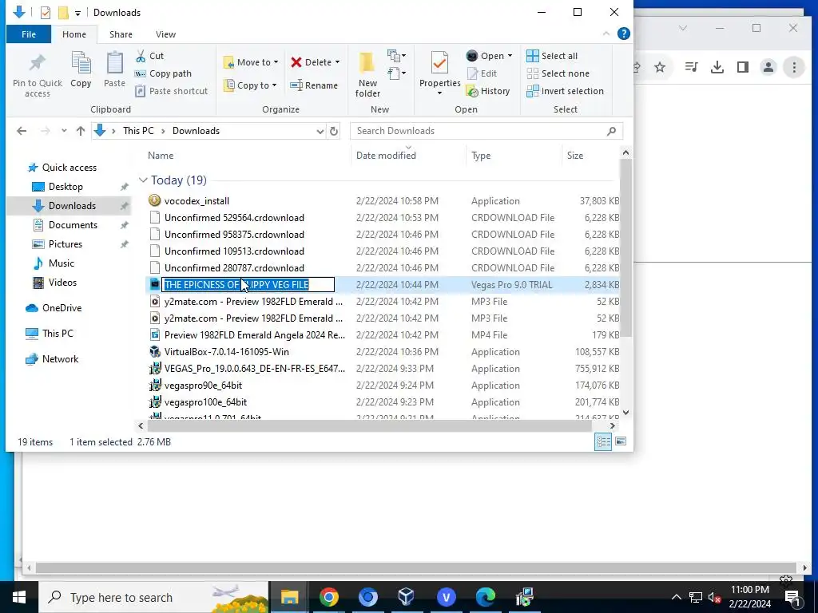The width and height of the screenshot is (818, 613).
Task: Create a New folder
Action: (x=367, y=74)
